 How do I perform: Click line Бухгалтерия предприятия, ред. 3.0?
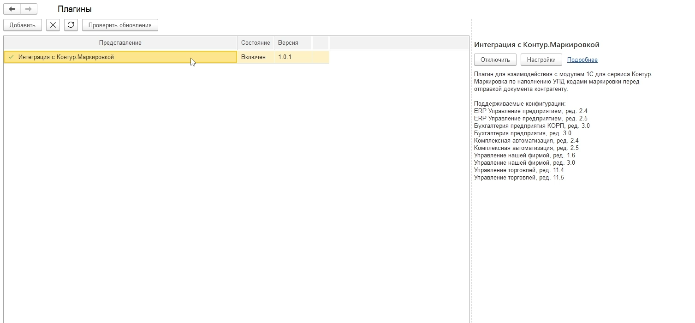523,133
